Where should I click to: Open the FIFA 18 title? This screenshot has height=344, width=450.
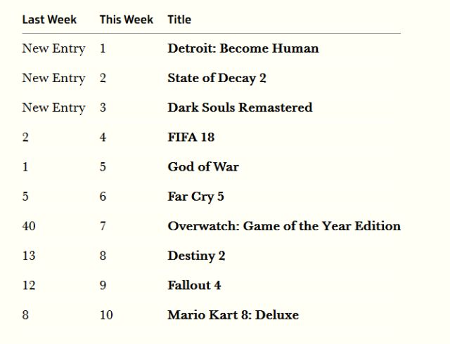191,137
